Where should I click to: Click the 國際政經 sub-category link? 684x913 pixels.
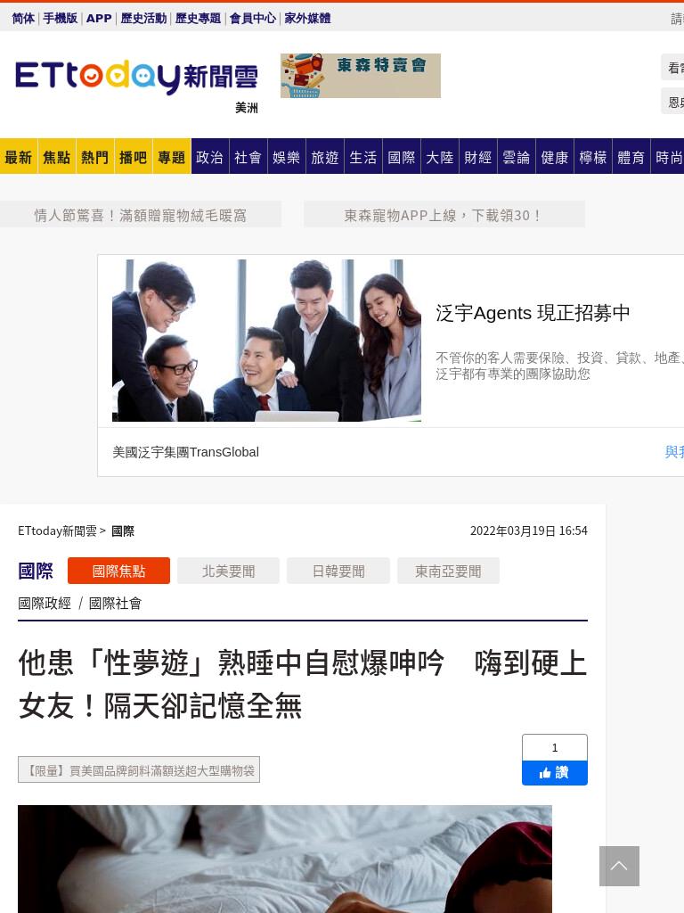pos(45,604)
